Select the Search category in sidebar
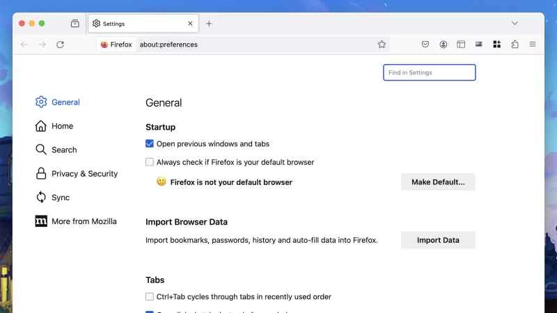 point(64,150)
